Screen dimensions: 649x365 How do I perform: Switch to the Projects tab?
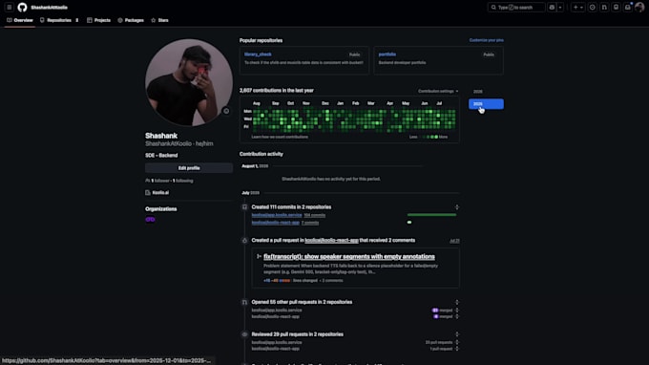click(98, 20)
